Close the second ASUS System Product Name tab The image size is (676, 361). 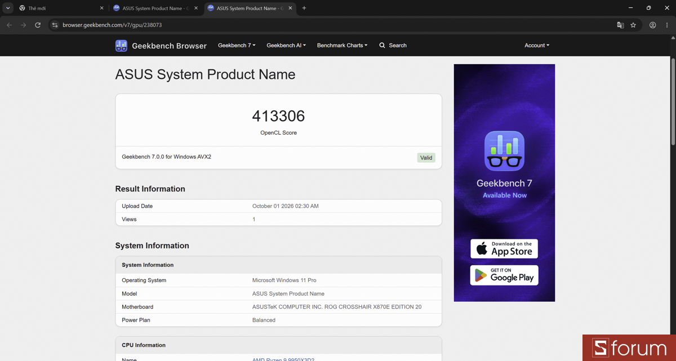pos(196,8)
